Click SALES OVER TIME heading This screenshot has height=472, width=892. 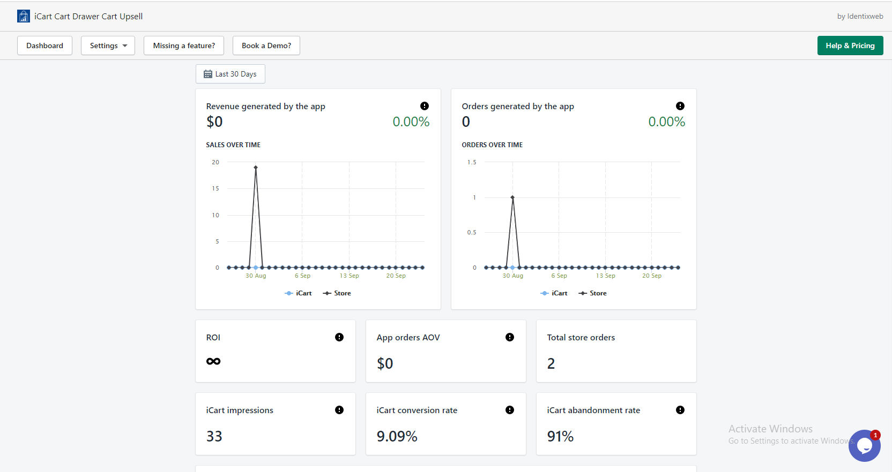[233, 145]
